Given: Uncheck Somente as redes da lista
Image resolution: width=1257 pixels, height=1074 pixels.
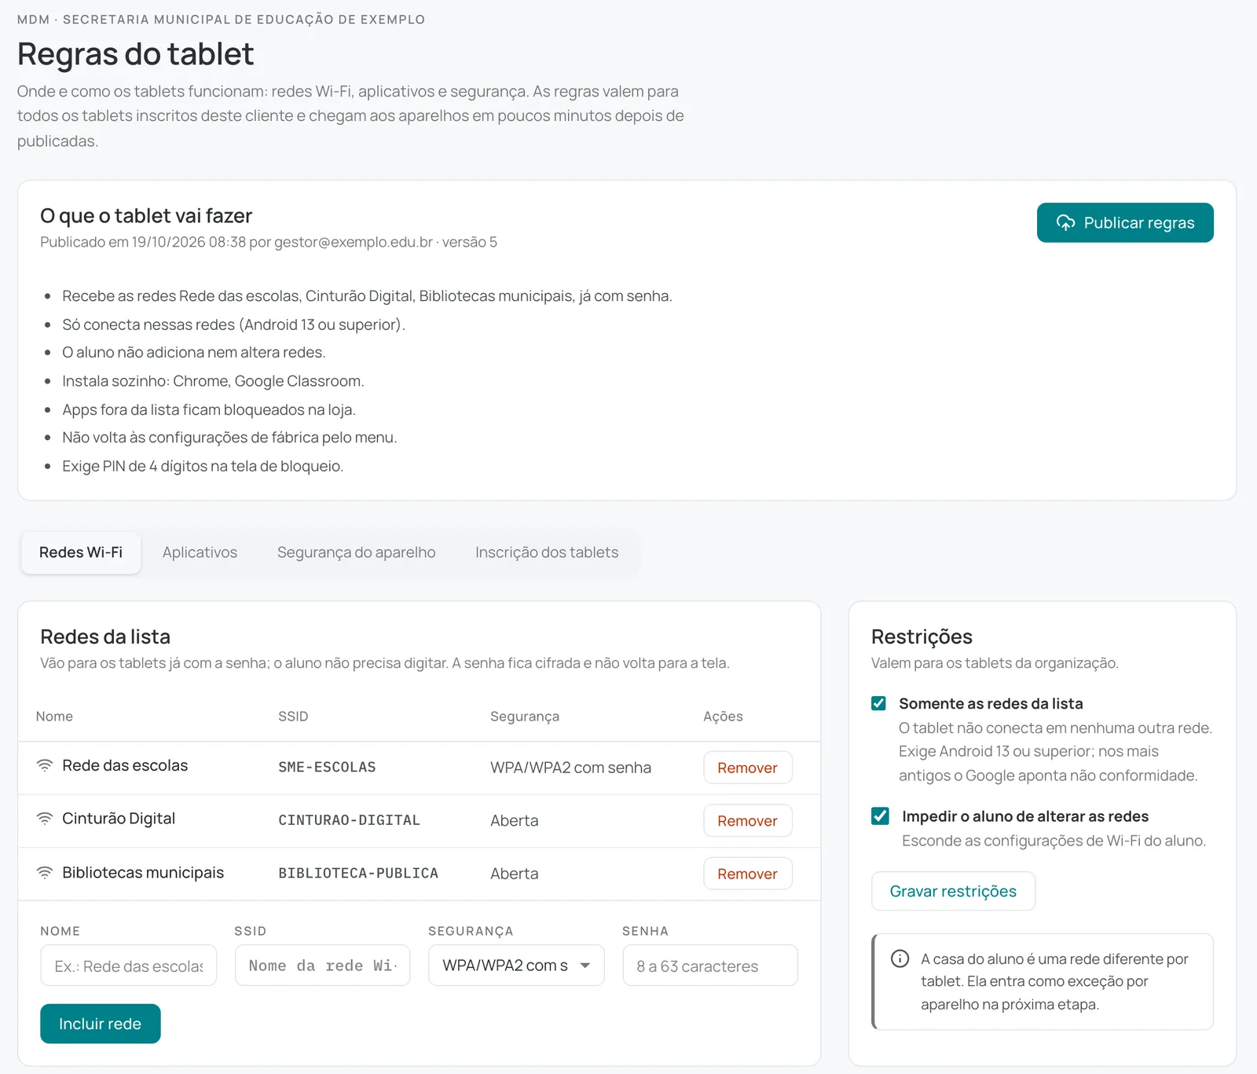Looking at the screenshot, I should (878, 703).
